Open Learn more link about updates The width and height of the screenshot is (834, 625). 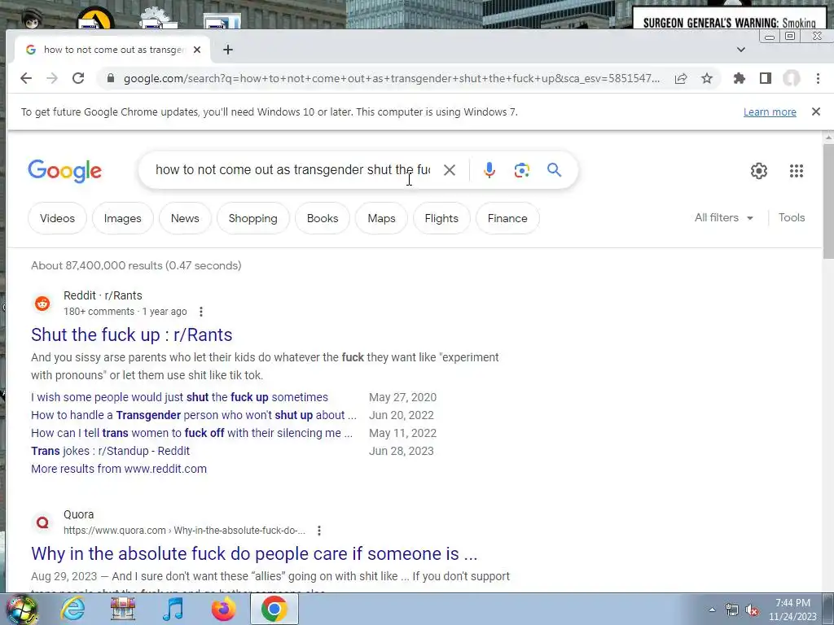coord(770,112)
